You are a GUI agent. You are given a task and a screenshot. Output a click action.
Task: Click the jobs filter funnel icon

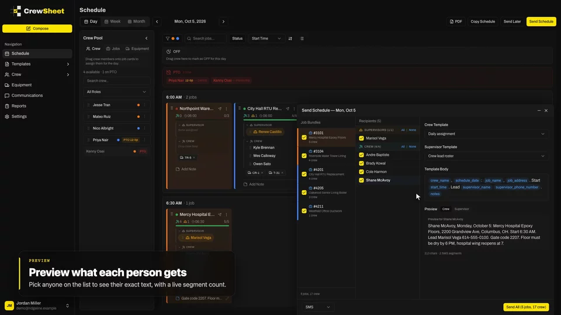[168, 38]
